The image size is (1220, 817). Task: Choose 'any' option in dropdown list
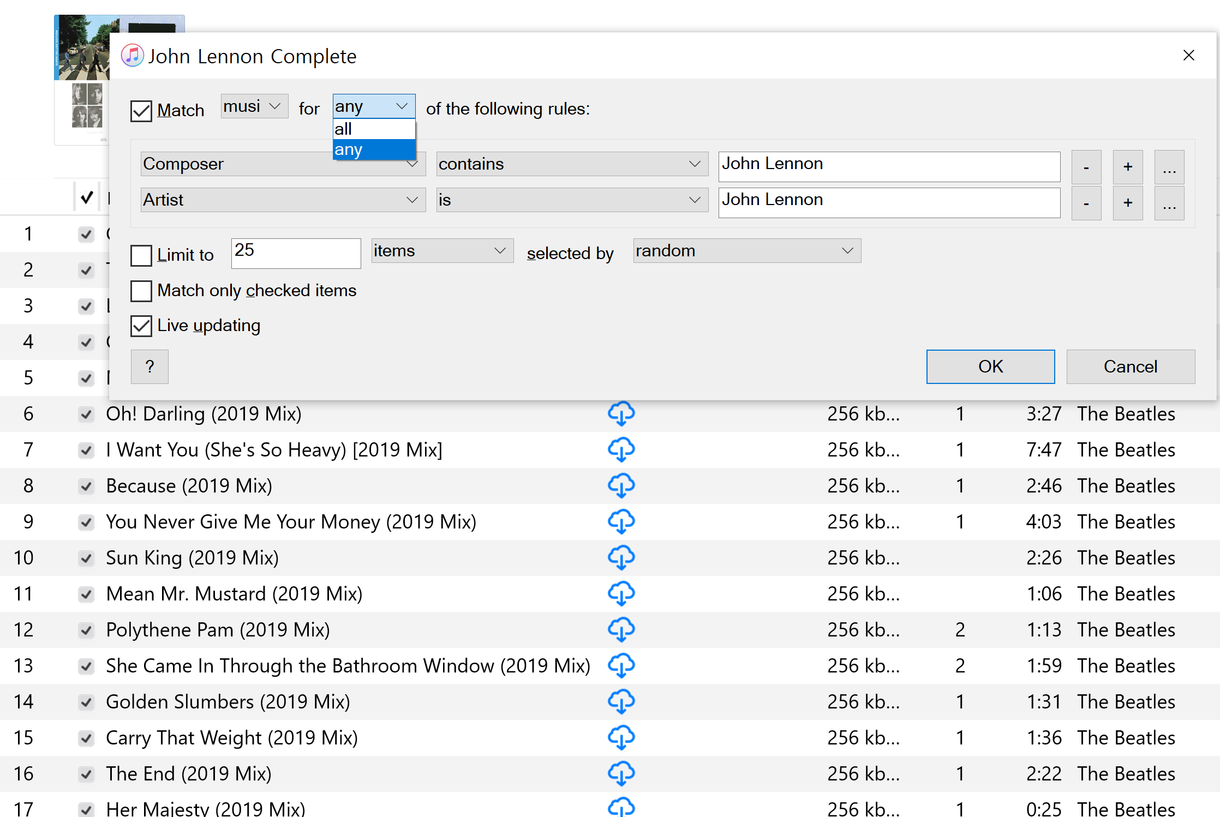[374, 149]
